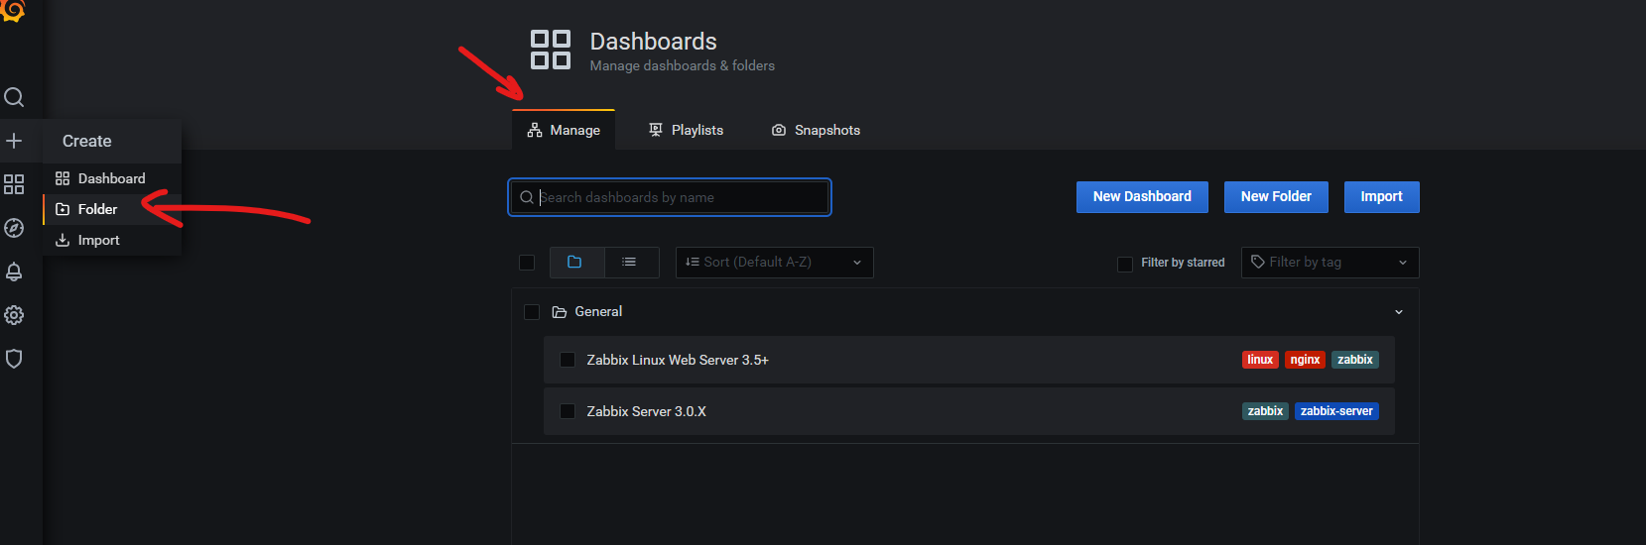Switch to list view layout icon
The height and width of the screenshot is (545, 1646).
pyautogui.click(x=629, y=263)
